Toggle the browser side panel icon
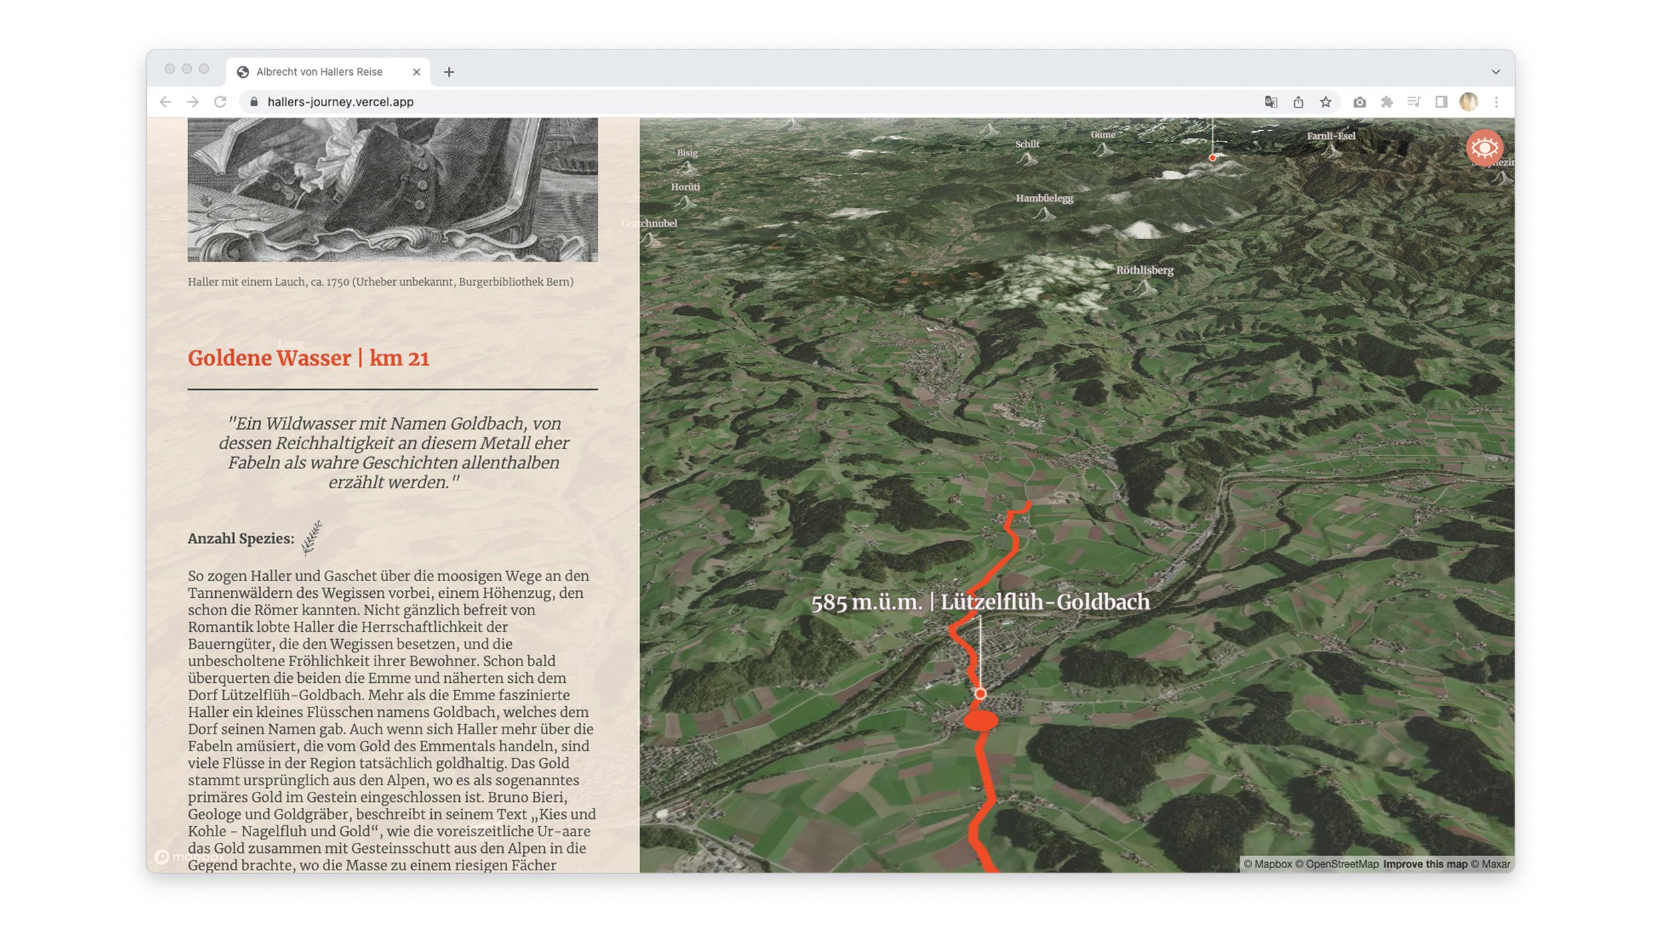The height and width of the screenshot is (926, 1661). coord(1441,102)
